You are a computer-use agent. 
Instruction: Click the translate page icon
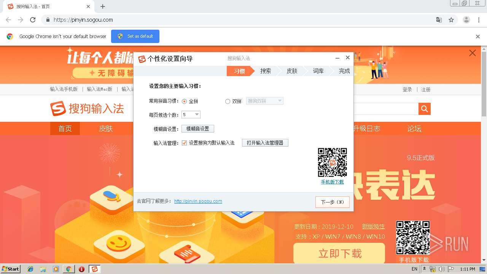(439, 20)
